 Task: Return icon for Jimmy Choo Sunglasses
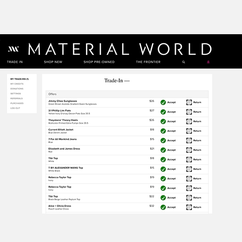[189, 102]
